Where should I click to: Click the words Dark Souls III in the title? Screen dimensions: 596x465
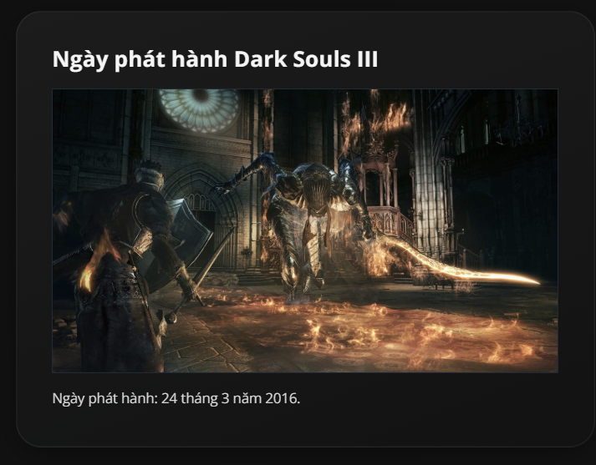306,59
